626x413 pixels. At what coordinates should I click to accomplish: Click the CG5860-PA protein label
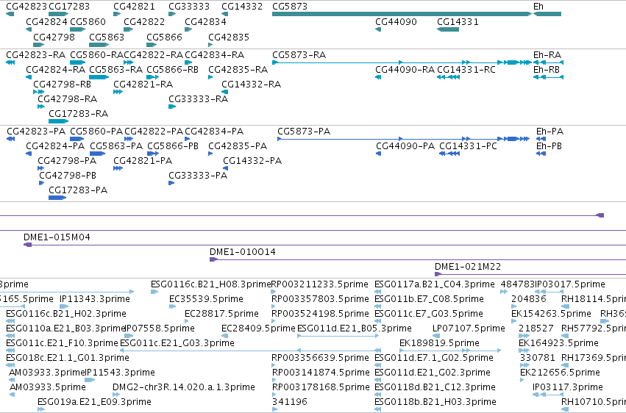96,131
